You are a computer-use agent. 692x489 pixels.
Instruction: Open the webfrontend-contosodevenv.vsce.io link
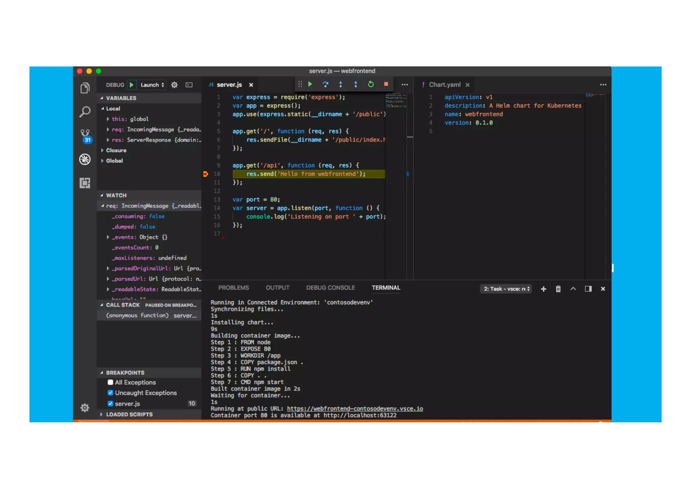355,409
